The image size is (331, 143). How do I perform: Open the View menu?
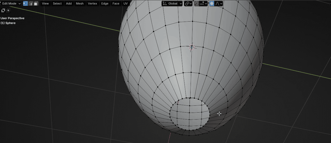(45, 3)
